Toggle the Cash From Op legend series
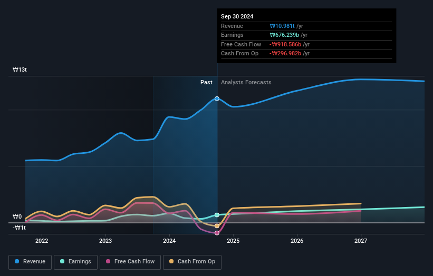This screenshot has height=276, width=433. click(x=192, y=262)
